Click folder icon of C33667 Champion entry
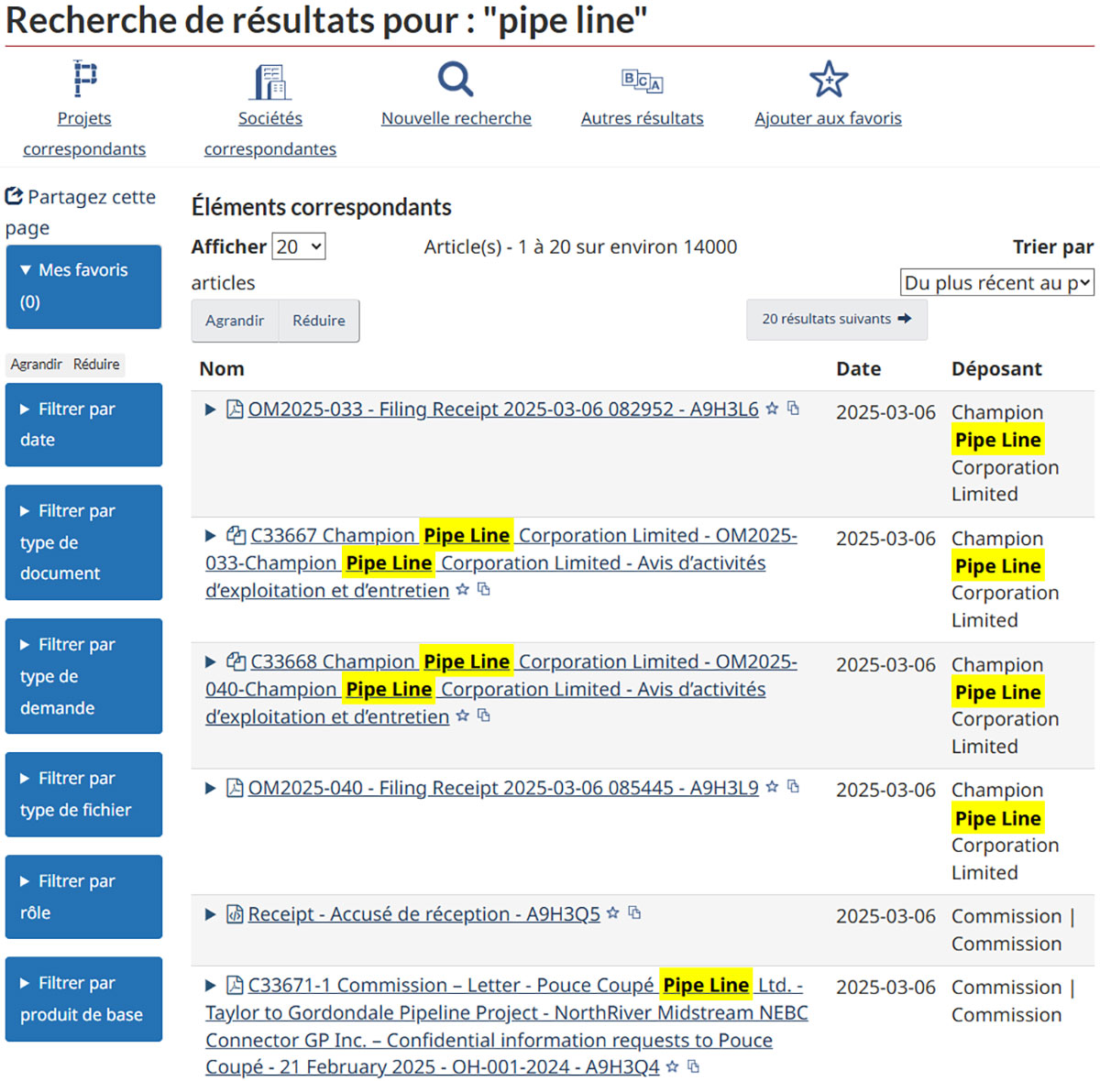Image resolution: width=1100 pixels, height=1081 pixels. pos(236,535)
